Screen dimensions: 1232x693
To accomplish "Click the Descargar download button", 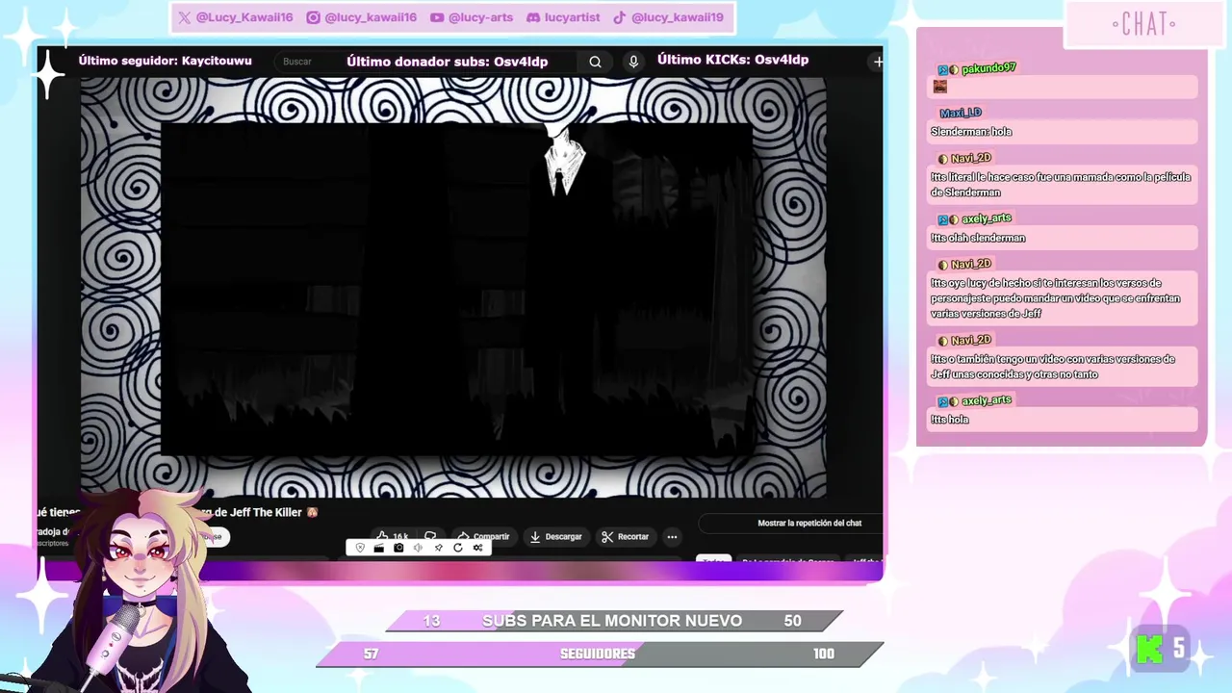I will point(555,536).
